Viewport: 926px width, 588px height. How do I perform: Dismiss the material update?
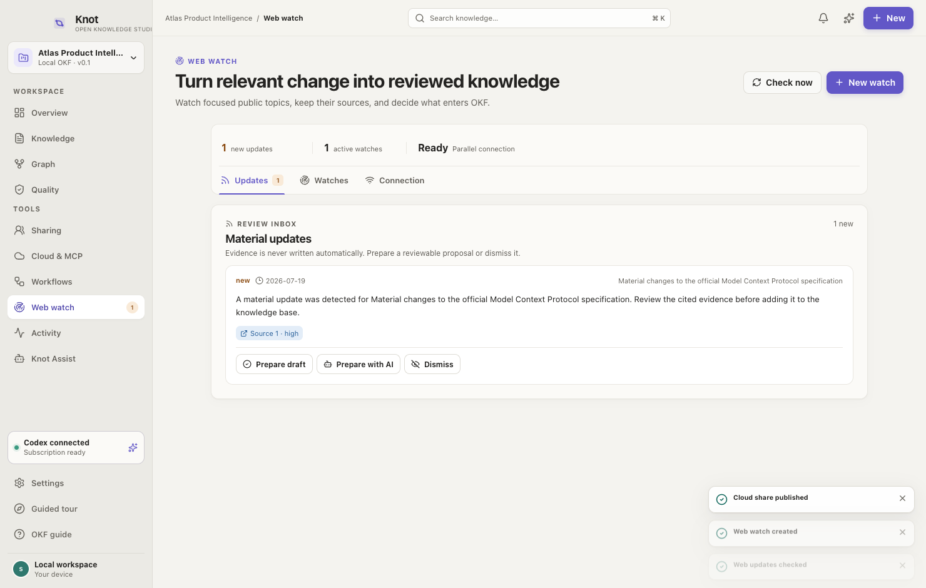point(432,364)
